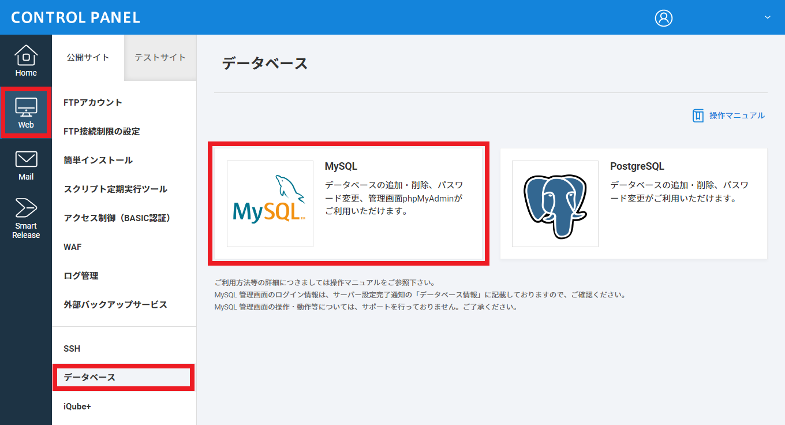The height and width of the screenshot is (425, 785).
Task: Click the manual book icon
Action: tap(698, 115)
